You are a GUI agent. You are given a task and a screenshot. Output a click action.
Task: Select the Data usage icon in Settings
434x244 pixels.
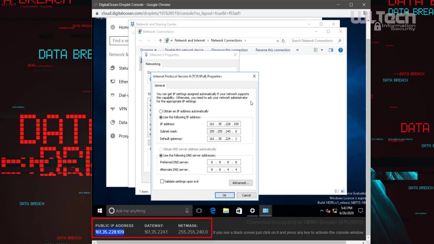click(x=113, y=122)
